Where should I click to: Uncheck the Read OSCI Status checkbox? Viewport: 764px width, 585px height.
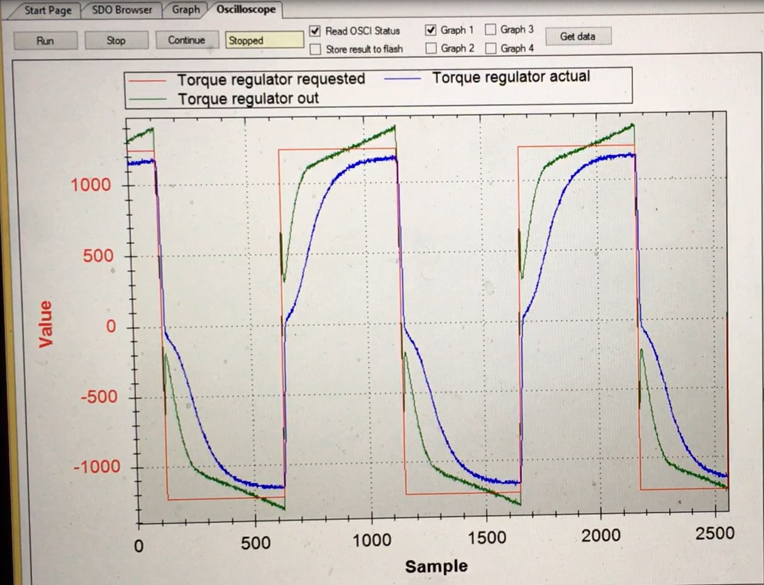(x=315, y=31)
